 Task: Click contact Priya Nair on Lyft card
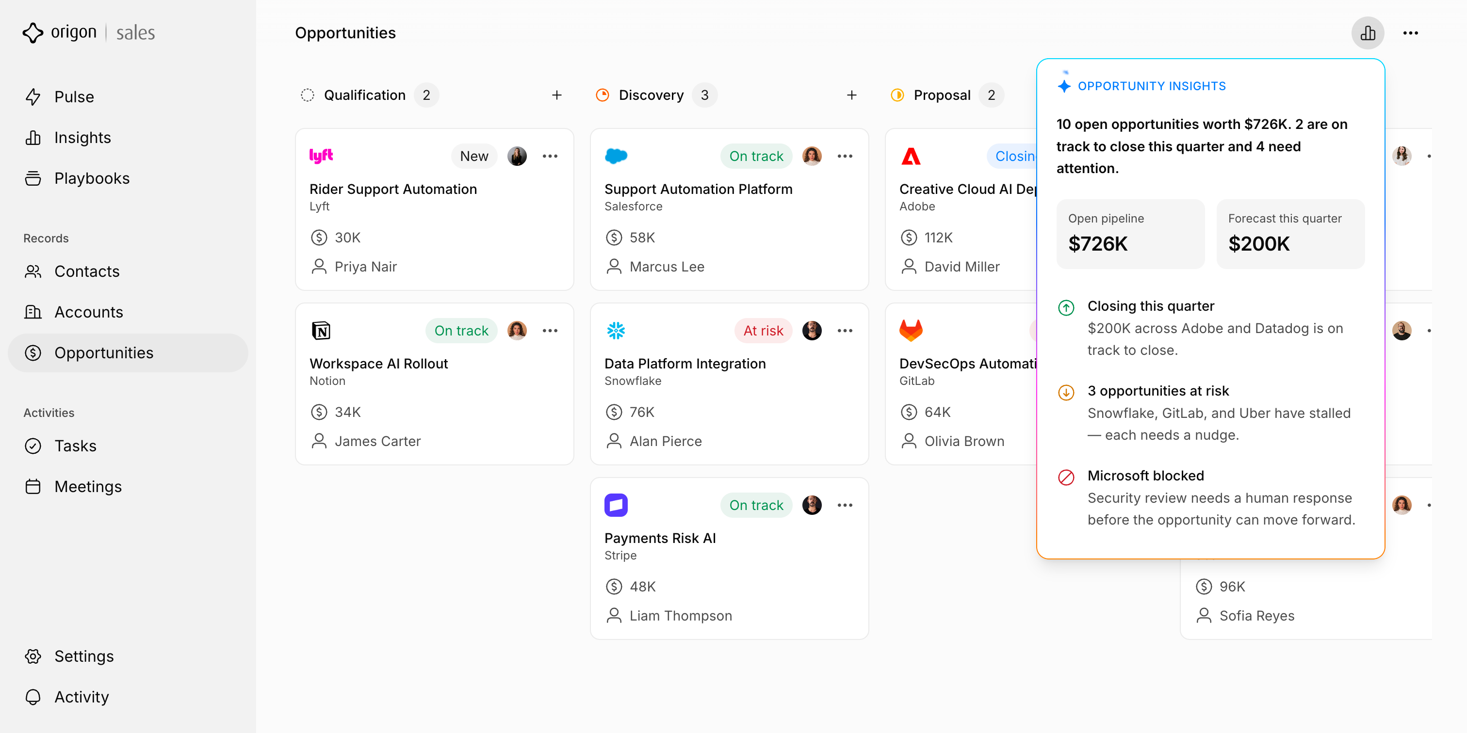366,267
